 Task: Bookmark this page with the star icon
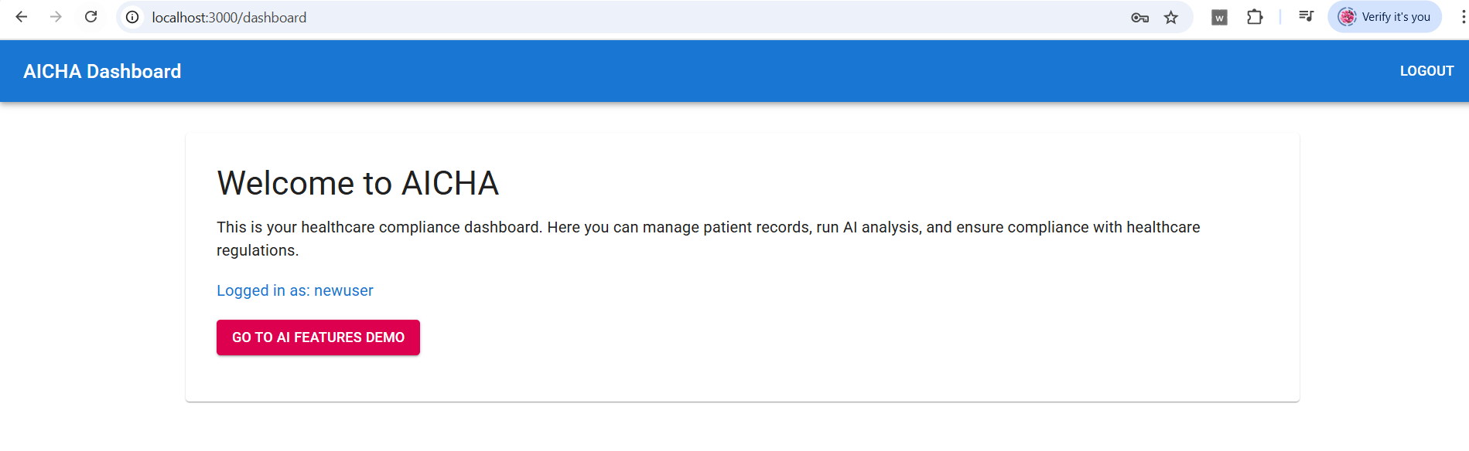point(1171,17)
